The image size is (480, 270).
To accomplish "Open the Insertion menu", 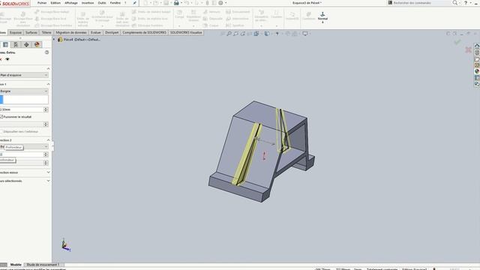I will (88, 3).
